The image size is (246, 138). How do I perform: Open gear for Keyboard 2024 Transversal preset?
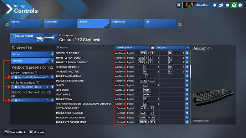pyautogui.click(x=52, y=77)
